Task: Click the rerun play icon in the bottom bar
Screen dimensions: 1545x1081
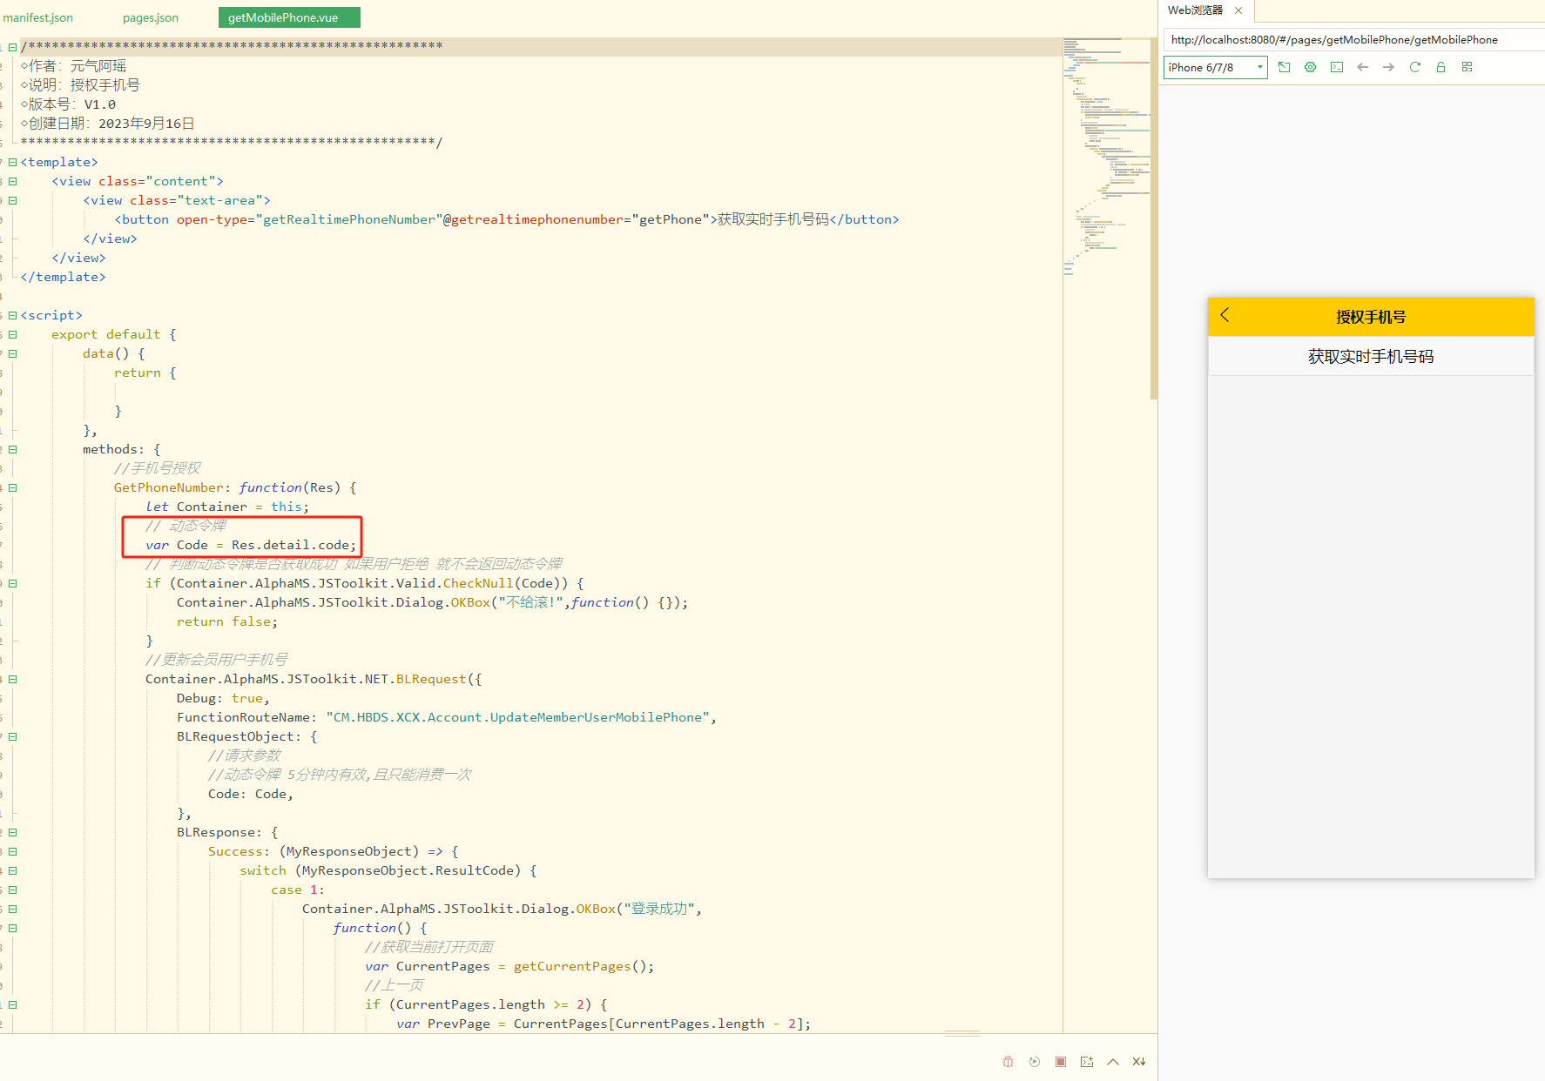Action: (x=1035, y=1062)
